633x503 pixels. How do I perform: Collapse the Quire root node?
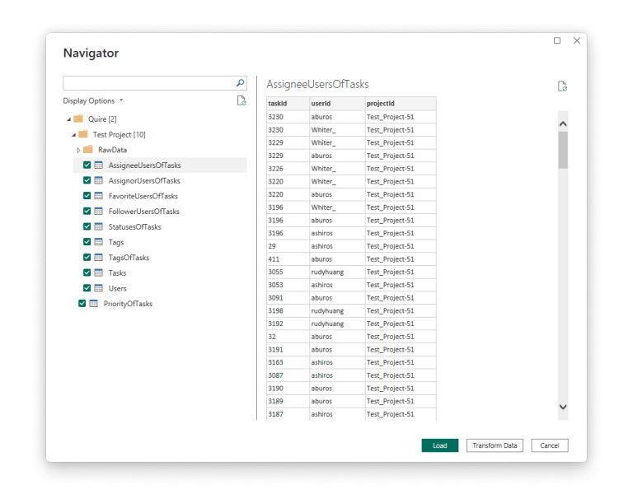pyautogui.click(x=68, y=119)
